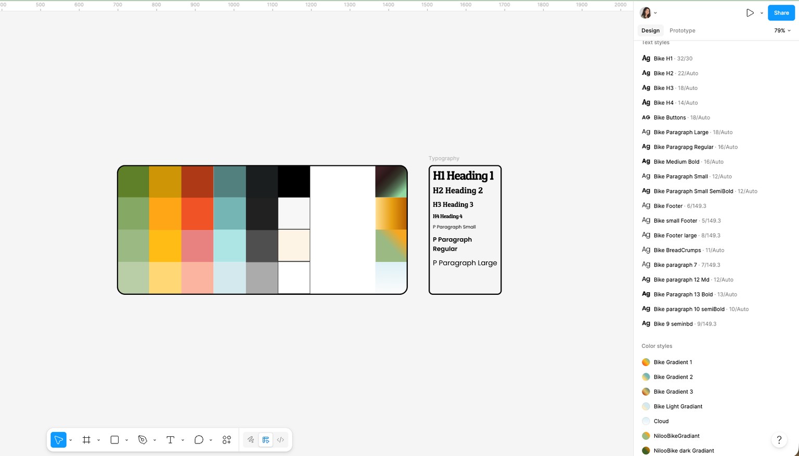Image resolution: width=799 pixels, height=456 pixels.
Task: Select the Typography frame label
Action: [x=444, y=159]
